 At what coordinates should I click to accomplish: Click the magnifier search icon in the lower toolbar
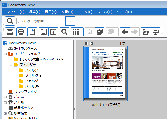64,32
